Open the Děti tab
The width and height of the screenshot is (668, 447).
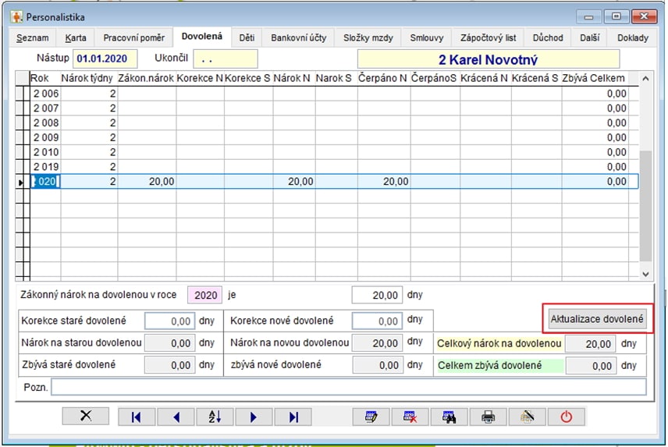point(247,38)
